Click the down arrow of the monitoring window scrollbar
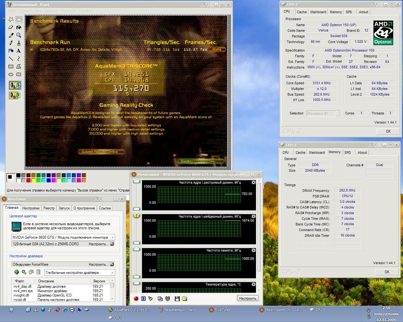Screen dimensions: 403x322 [x=259, y=291]
